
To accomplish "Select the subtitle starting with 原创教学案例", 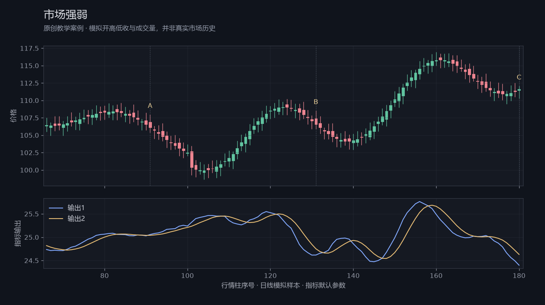I will (130, 29).
